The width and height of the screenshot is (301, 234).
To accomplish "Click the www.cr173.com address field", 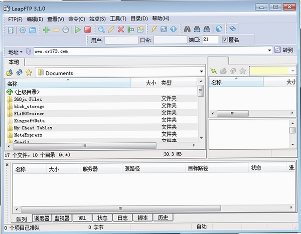I will (x=153, y=51).
